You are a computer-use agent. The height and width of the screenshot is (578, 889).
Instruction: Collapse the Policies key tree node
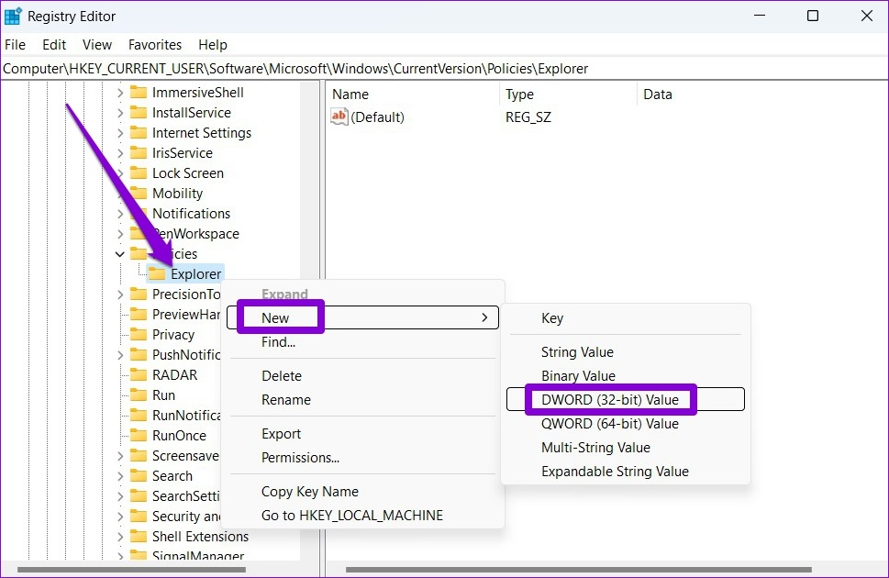point(120,254)
